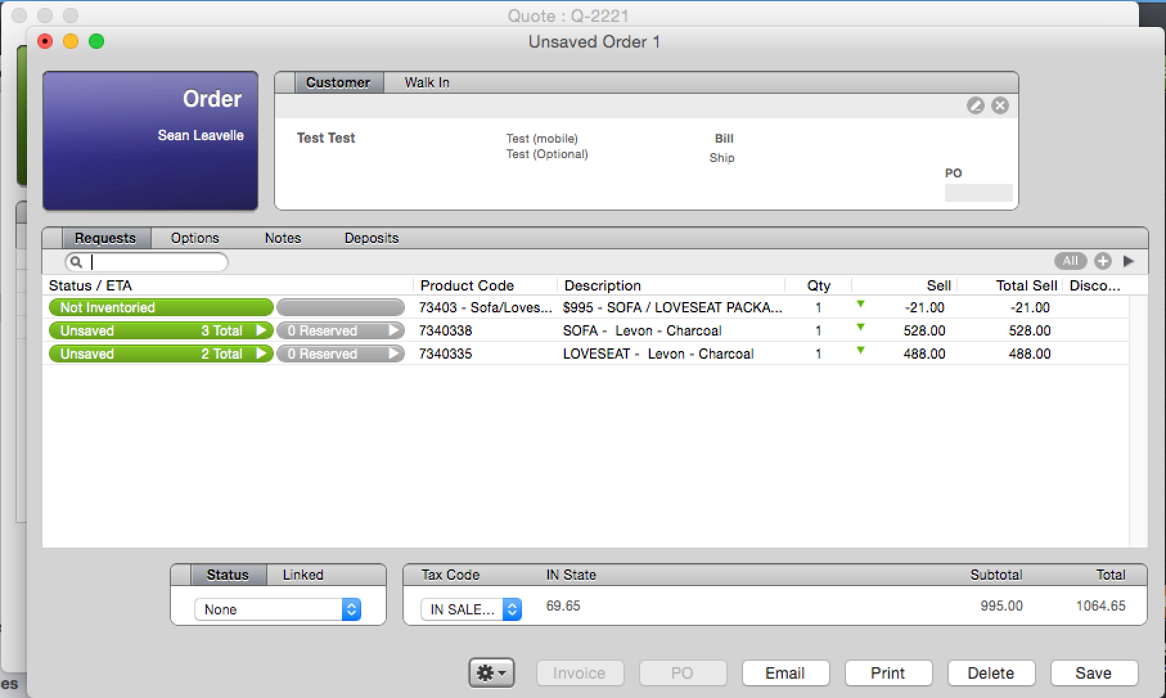The width and height of the screenshot is (1166, 698).
Task: Click the edit customer pencil icon
Action: click(976, 105)
